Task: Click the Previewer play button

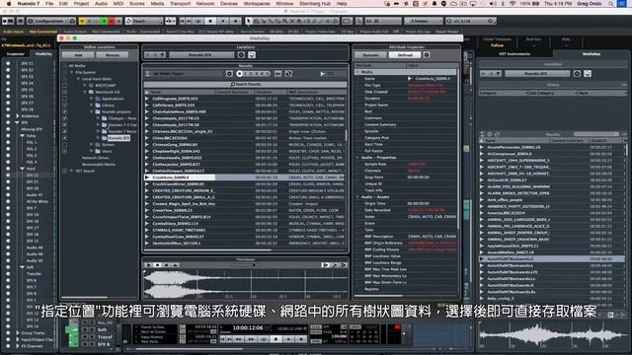Action: coord(149,265)
